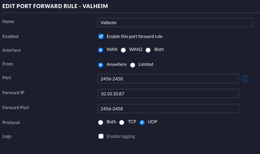Click the WAN2 label text
The height and width of the screenshot is (154, 260).
136,49
